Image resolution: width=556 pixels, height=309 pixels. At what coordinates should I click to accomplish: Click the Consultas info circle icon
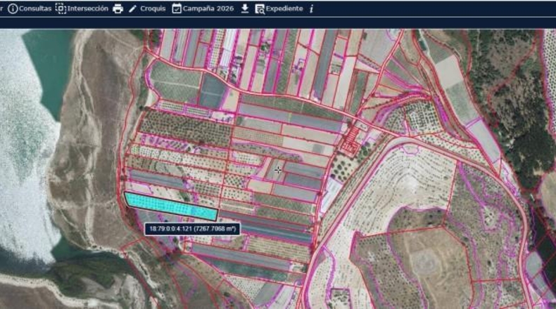tap(13, 8)
